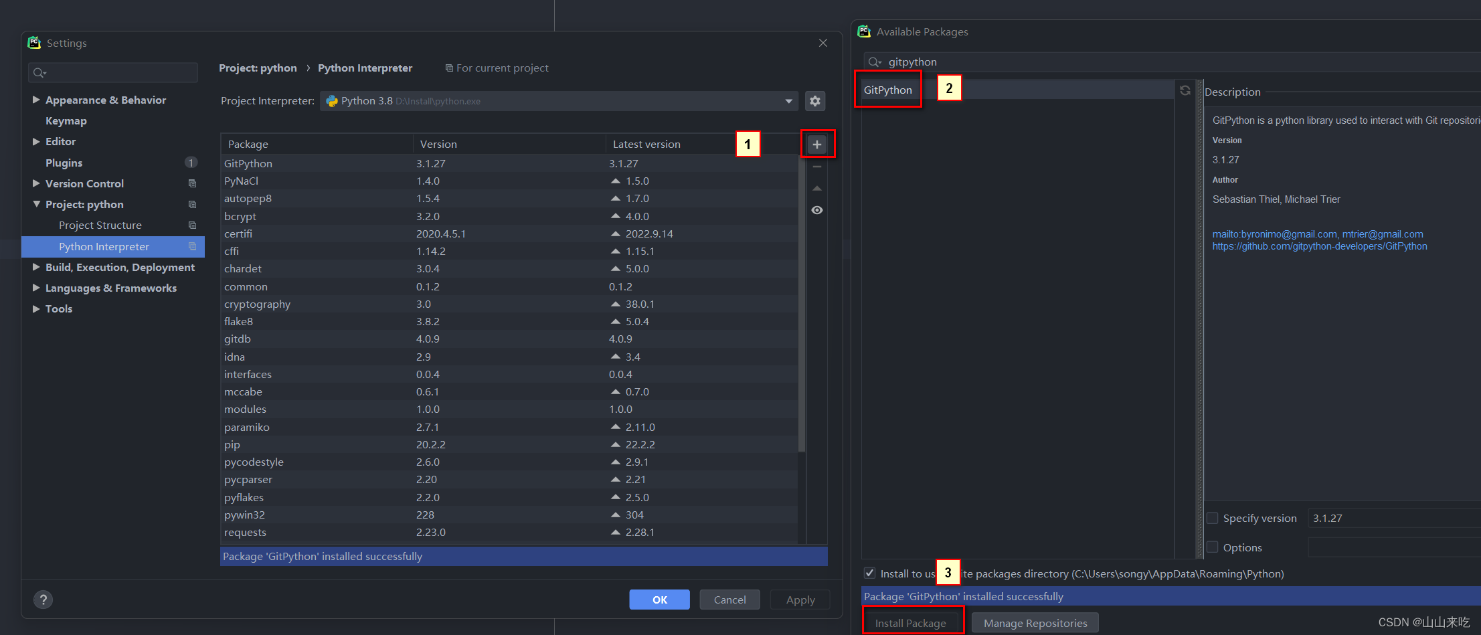Screen dimensions: 1481x635
Task: Sort by the Package column header
Action: click(317, 144)
